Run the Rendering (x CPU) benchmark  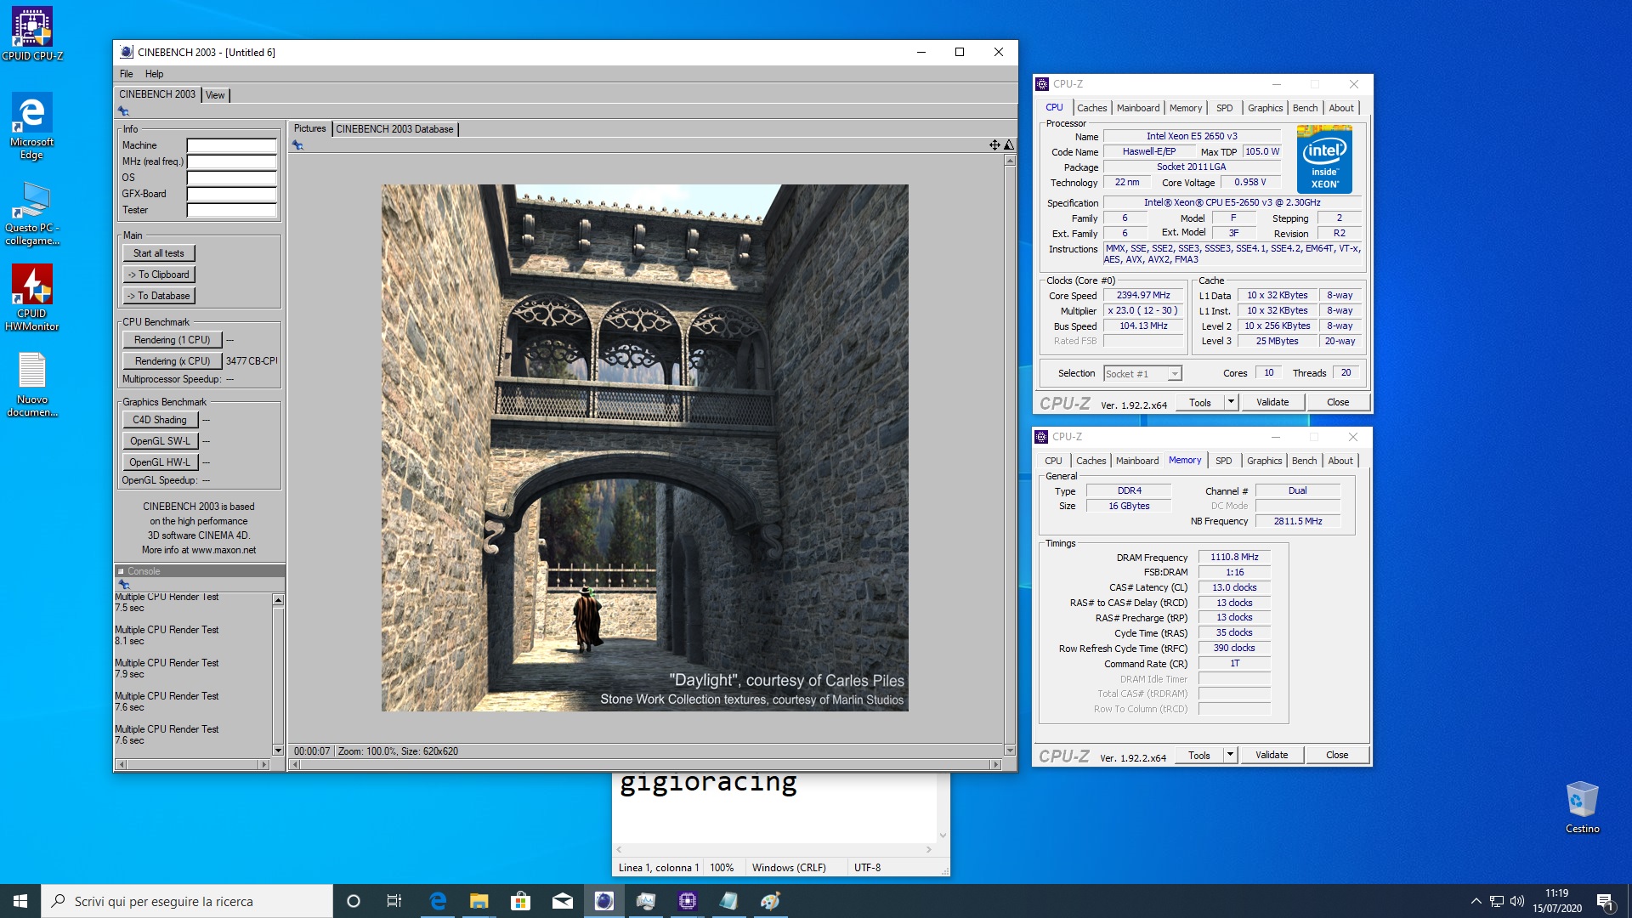172,361
